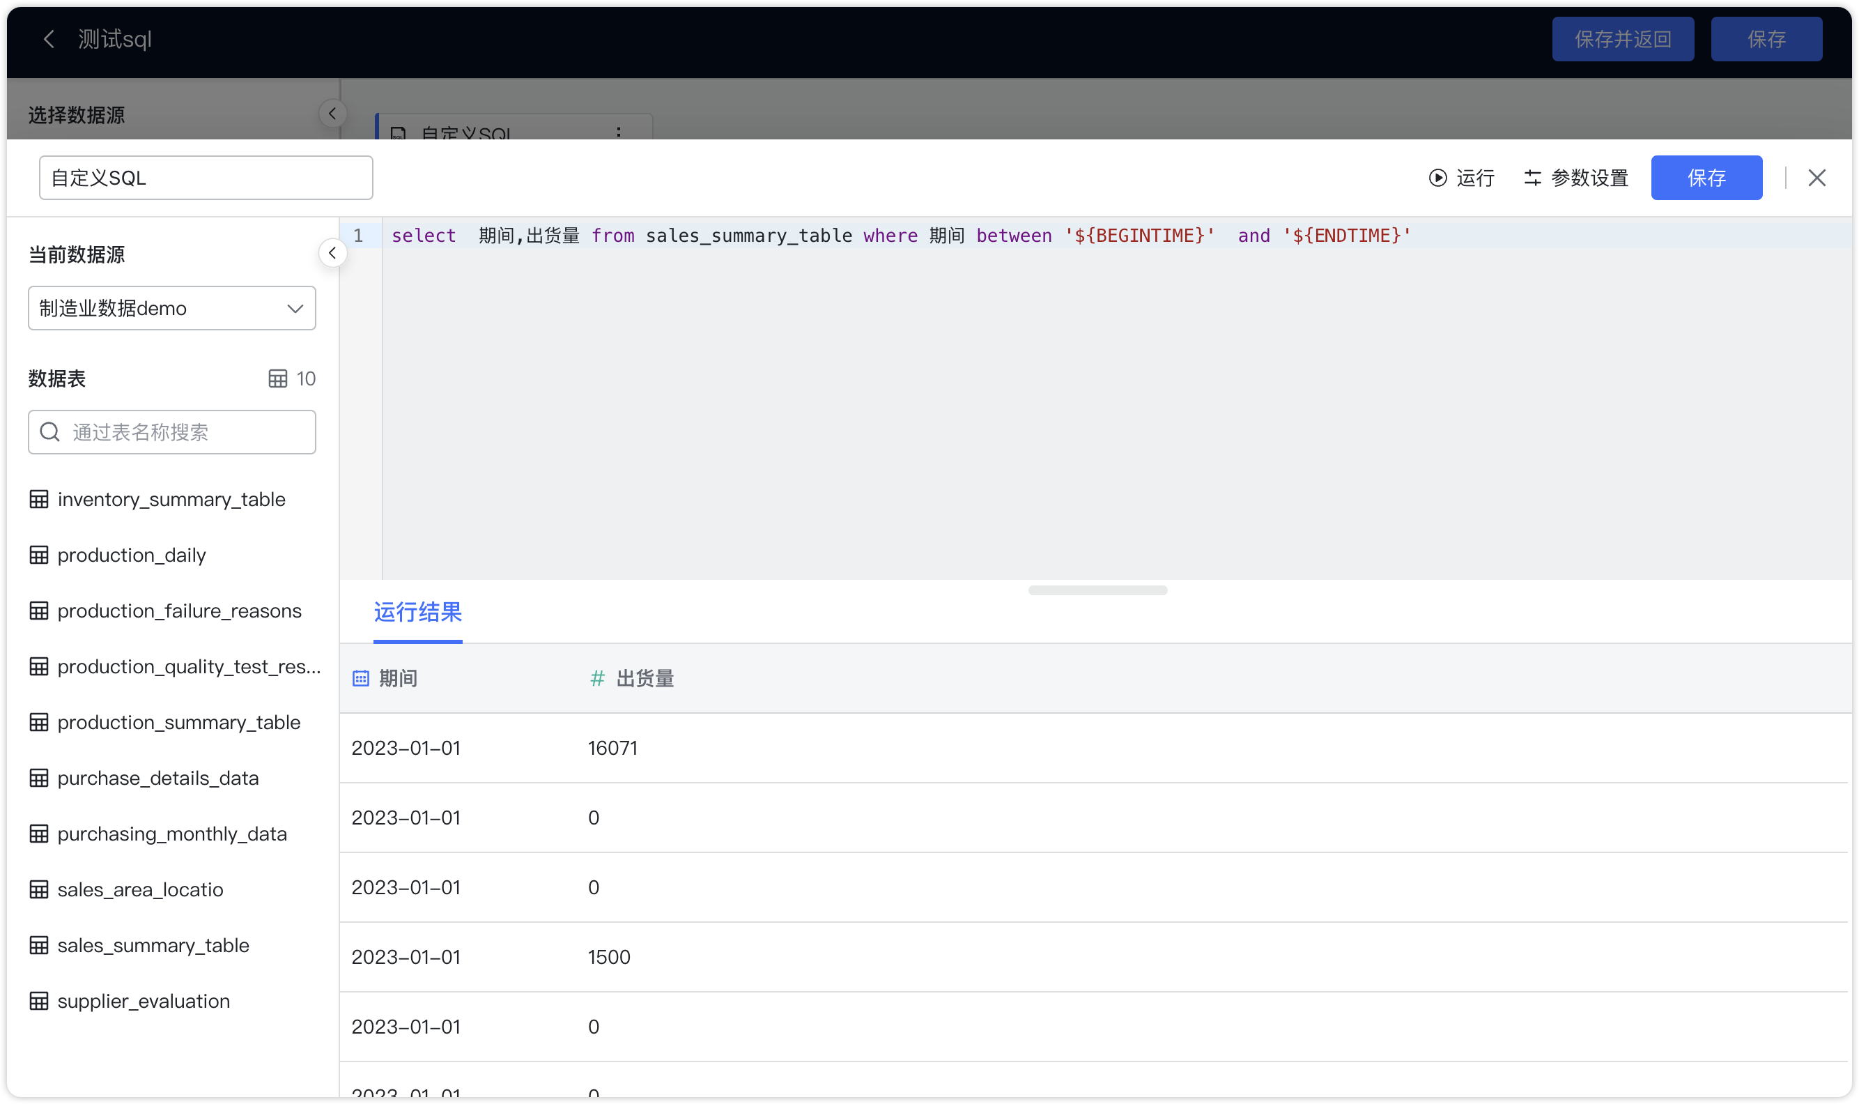
Task: Select production_daily from the table list
Action: (132, 554)
